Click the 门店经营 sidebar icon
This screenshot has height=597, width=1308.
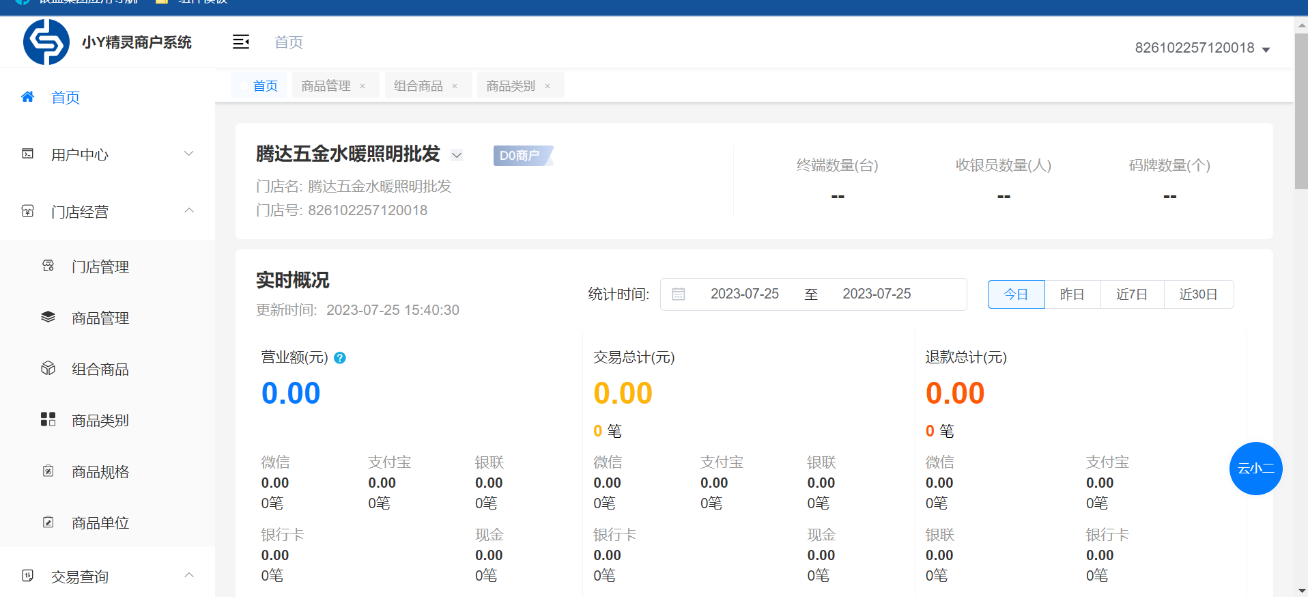pyautogui.click(x=28, y=211)
